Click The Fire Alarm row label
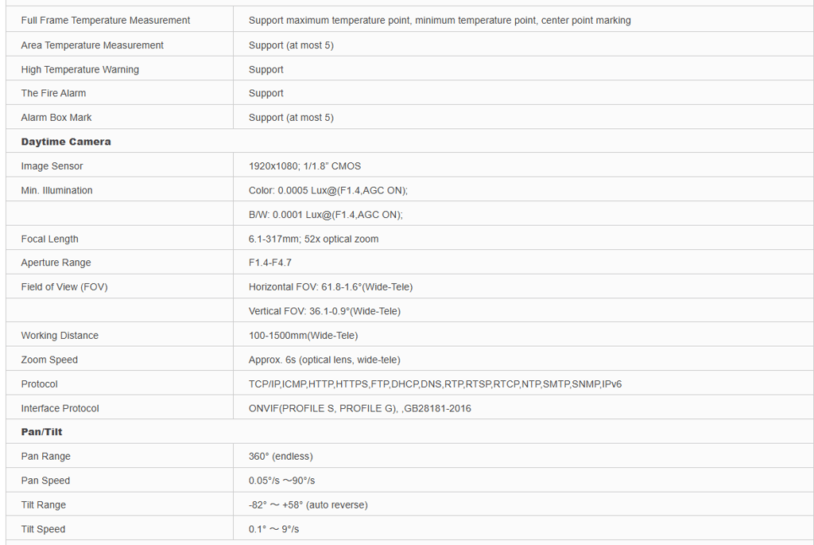 [x=53, y=93]
